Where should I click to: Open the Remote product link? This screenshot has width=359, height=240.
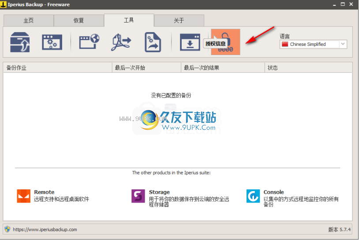[x=44, y=192]
